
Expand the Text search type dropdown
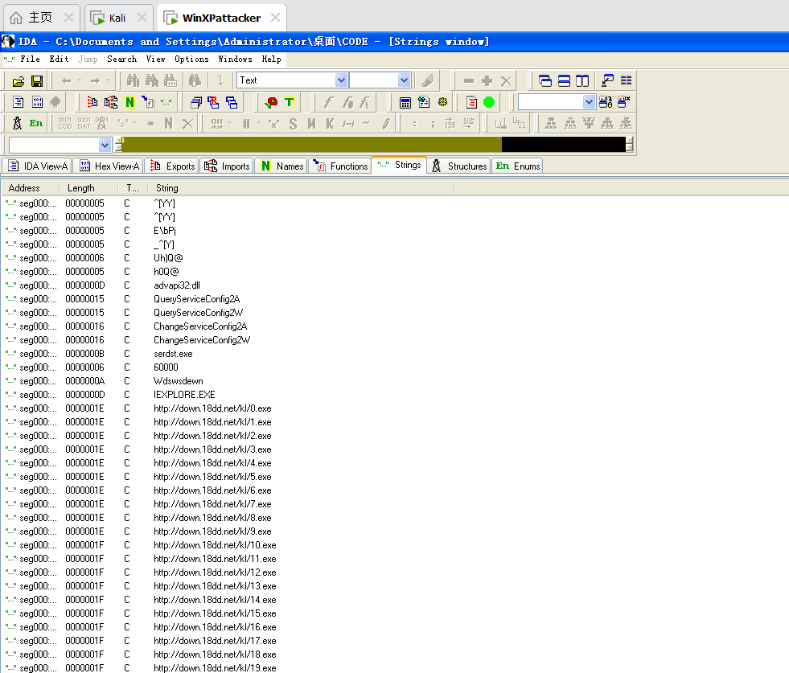pyautogui.click(x=341, y=80)
